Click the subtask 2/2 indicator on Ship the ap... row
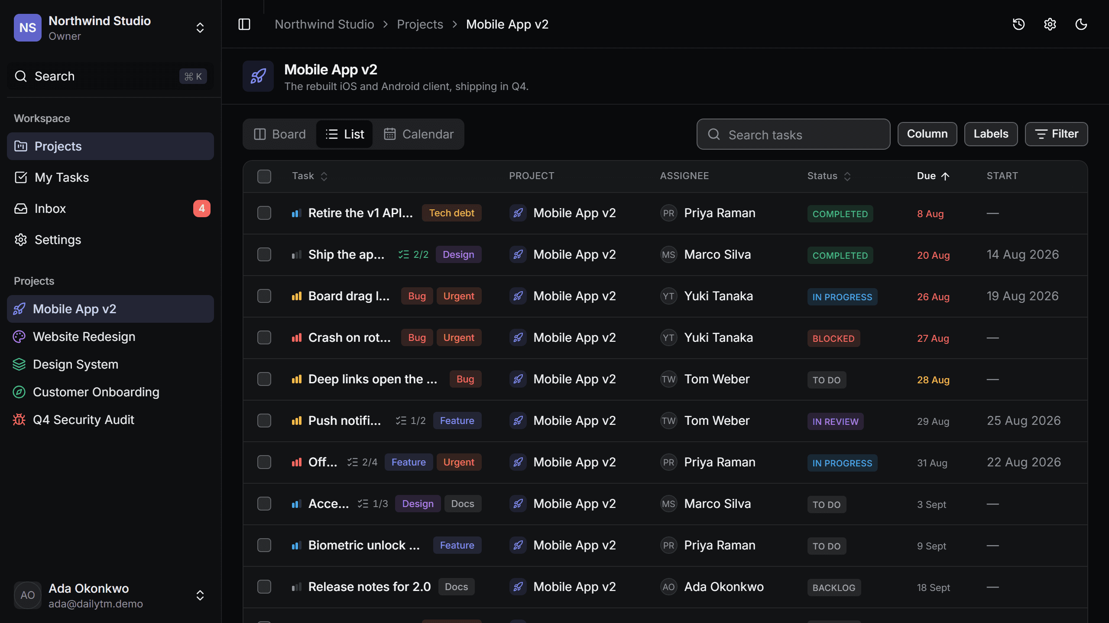 click(413, 254)
